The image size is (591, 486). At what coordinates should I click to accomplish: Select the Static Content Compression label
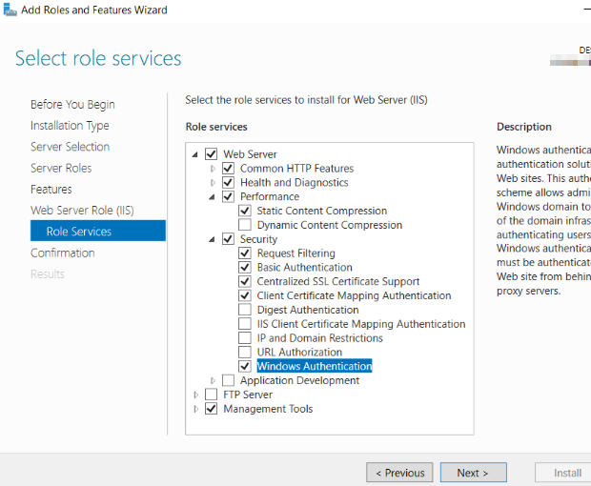322,211
